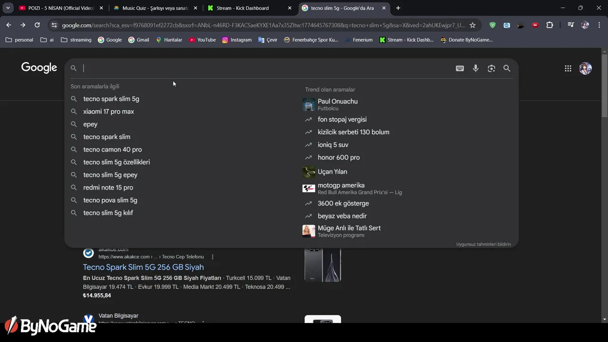Open the Extensions puzzle menu
Viewport: 608px width, 342px height.
[x=550, y=25]
